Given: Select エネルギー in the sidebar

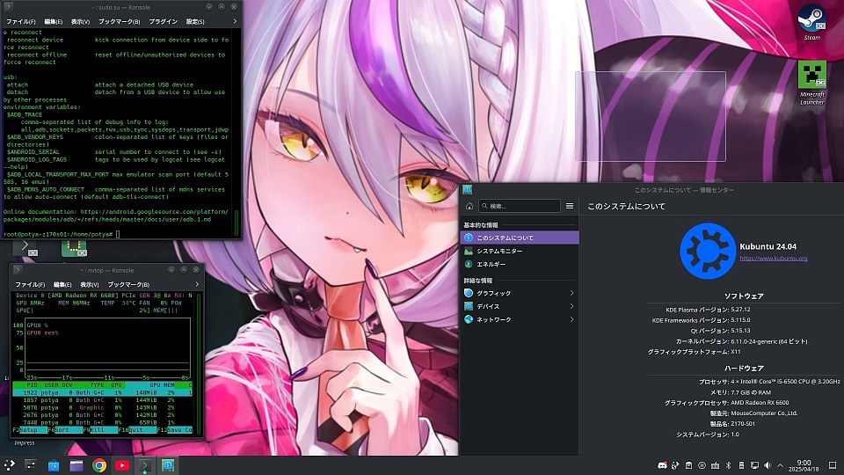Looking at the screenshot, I should tap(491, 264).
